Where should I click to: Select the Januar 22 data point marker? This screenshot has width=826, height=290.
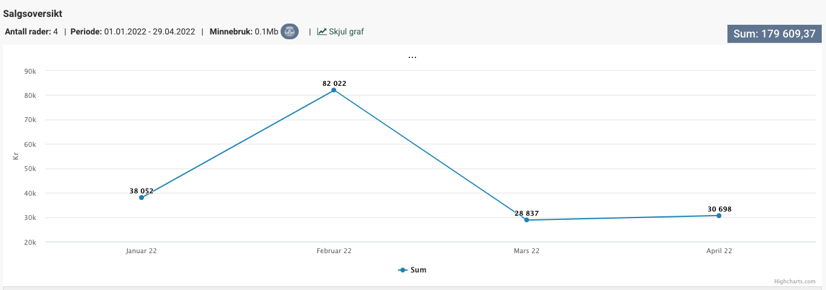click(x=141, y=198)
